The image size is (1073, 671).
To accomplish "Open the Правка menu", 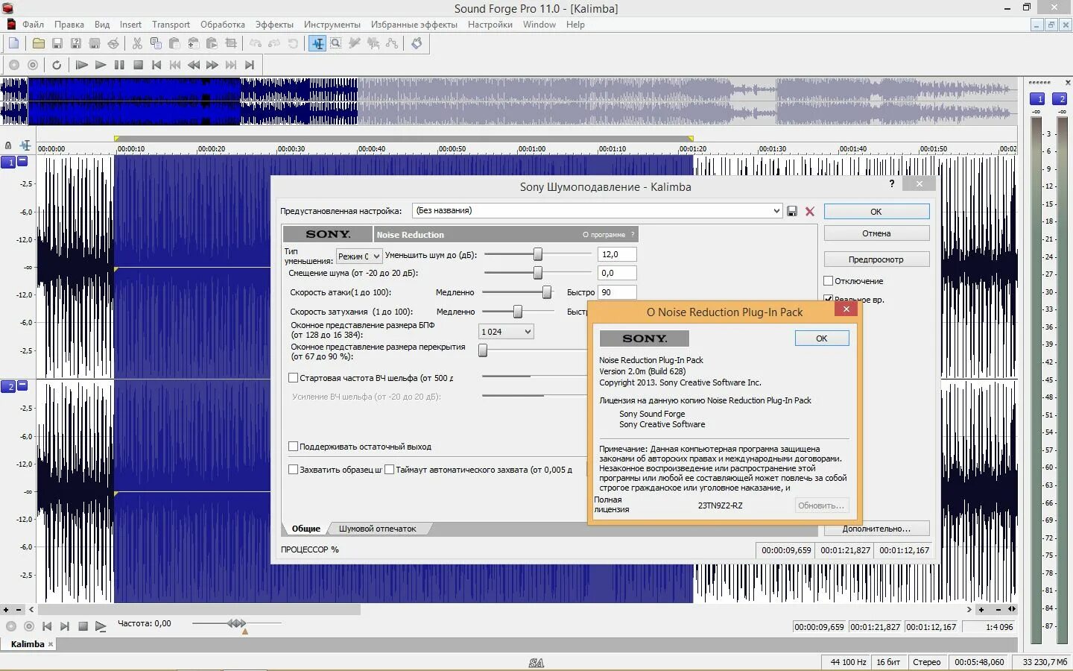I will pyautogui.click(x=69, y=25).
